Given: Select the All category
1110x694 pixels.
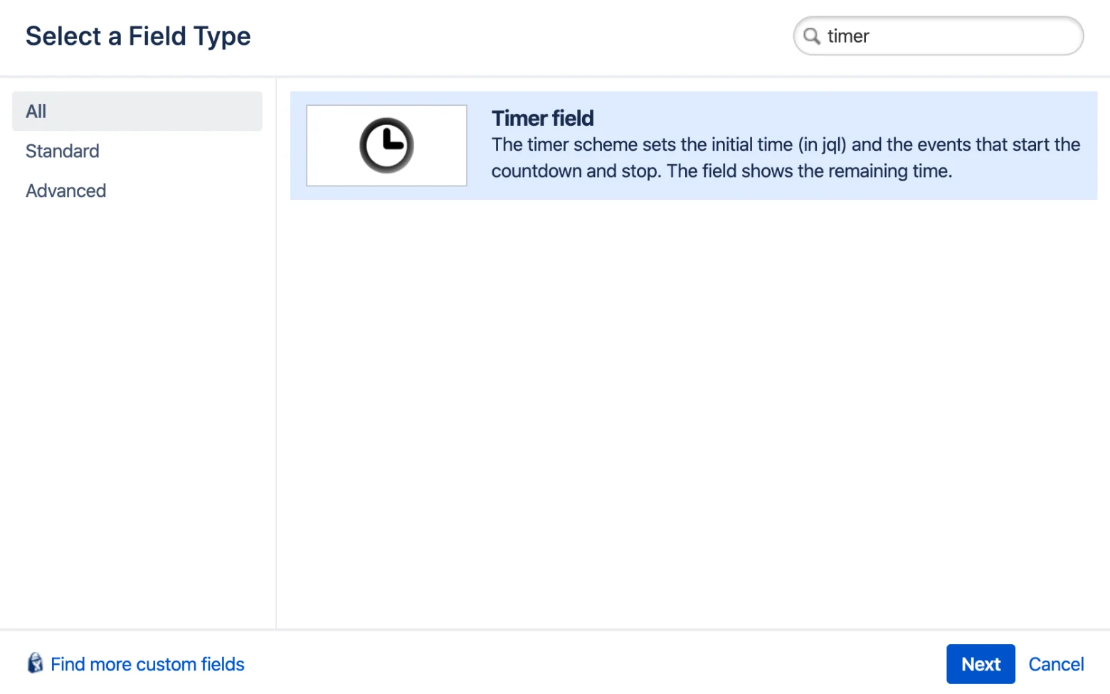Looking at the screenshot, I should point(137,111).
